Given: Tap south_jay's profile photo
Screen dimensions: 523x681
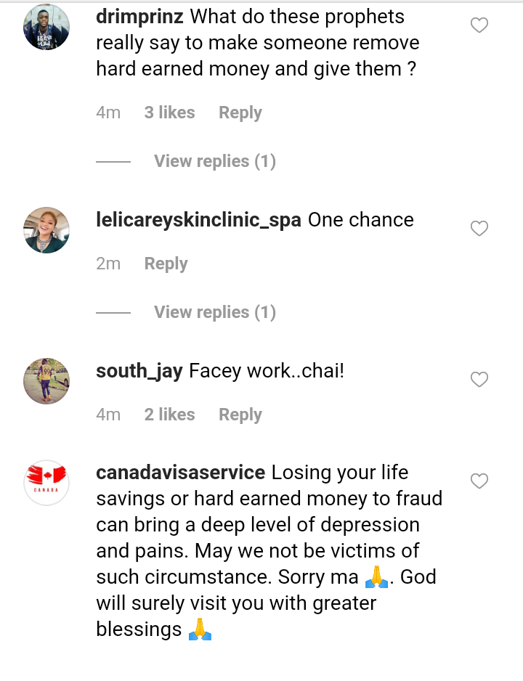Looking at the screenshot, I should point(46,381).
